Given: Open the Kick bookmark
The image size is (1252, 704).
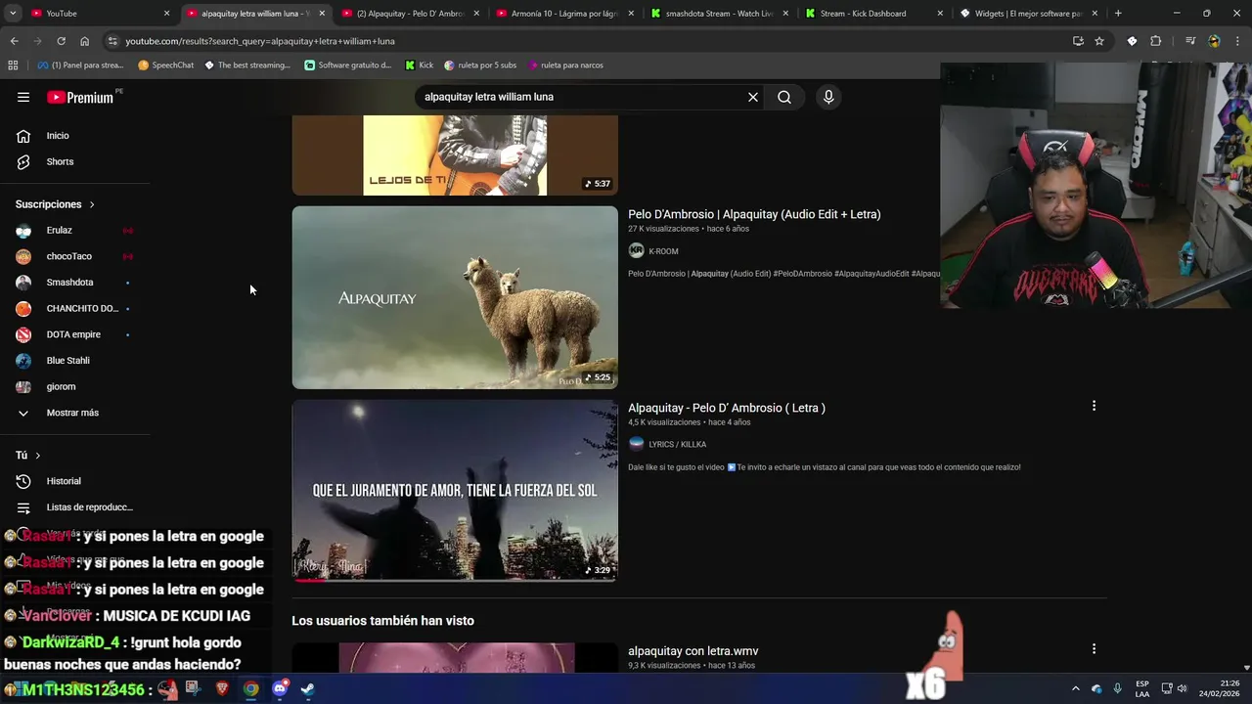Looking at the screenshot, I should (420, 66).
